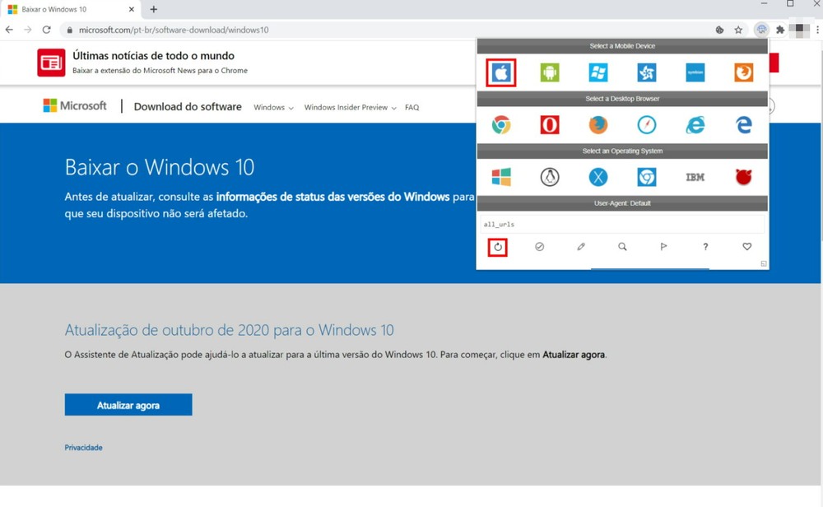Open Chrome's three-dot browser menu
Image resolution: width=823 pixels, height=507 pixels.
818,29
